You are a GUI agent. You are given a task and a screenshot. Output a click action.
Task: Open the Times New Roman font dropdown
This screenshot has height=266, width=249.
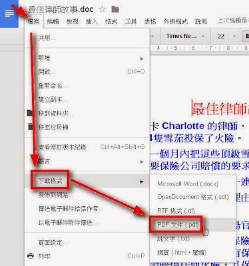(185, 36)
